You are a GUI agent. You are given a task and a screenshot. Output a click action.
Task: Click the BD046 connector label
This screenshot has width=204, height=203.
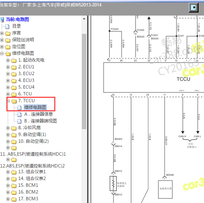tap(170, 175)
